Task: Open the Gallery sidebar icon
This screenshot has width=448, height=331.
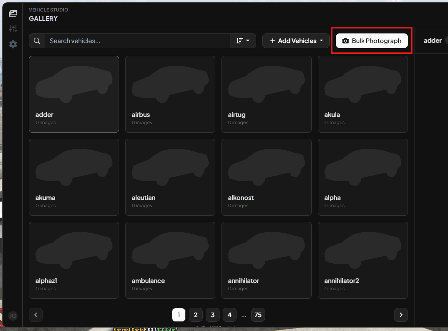Action: pos(13,13)
